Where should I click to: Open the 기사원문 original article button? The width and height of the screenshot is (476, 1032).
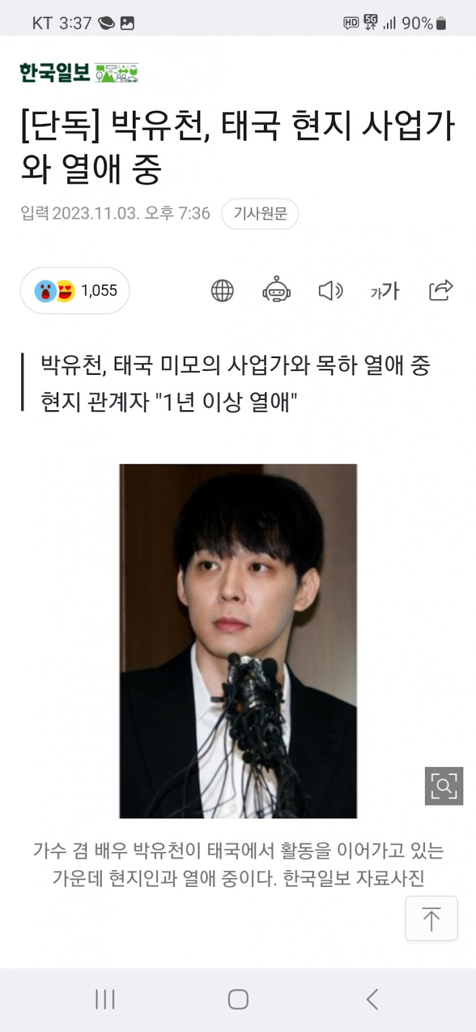pos(260,213)
